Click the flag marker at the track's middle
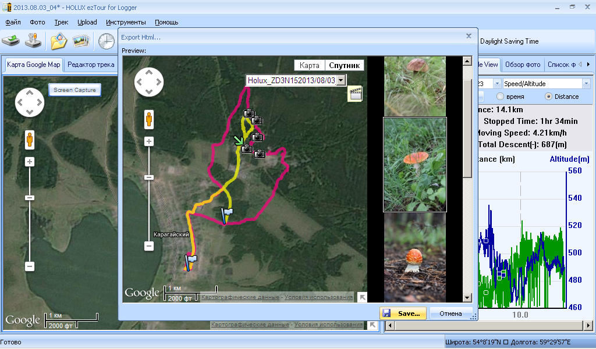Viewport: 596px width, 349px height. tap(227, 215)
